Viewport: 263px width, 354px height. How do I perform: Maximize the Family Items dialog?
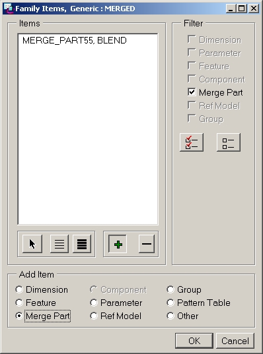241,9
